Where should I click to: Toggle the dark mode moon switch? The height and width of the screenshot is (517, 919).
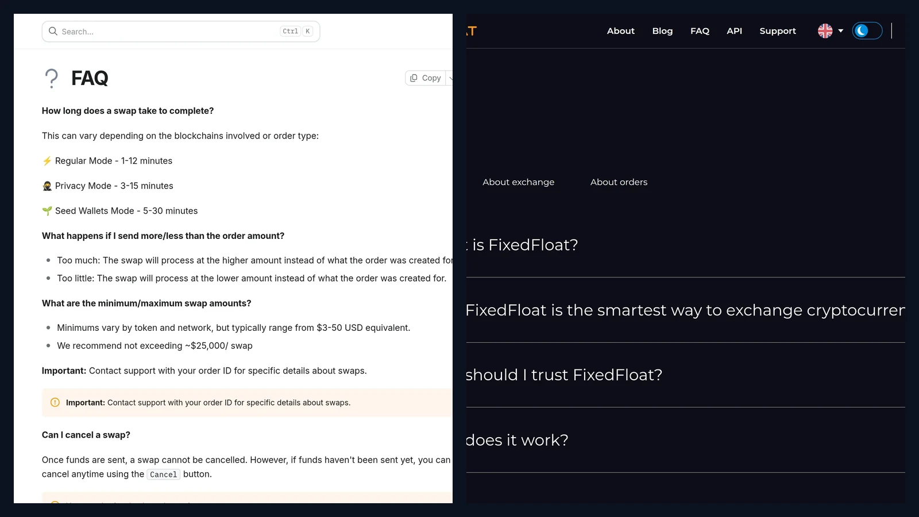(x=867, y=31)
